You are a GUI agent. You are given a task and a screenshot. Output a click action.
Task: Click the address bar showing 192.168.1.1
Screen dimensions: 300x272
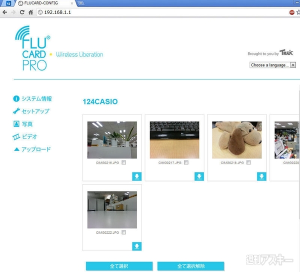[x=161, y=12]
